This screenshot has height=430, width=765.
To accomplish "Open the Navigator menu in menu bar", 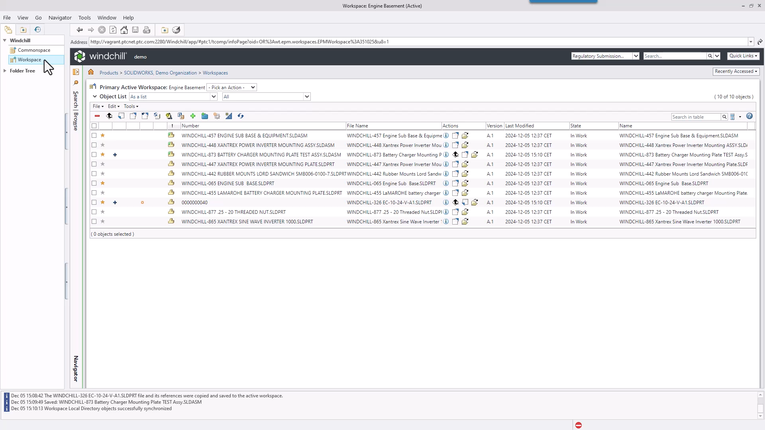I will [x=60, y=18].
